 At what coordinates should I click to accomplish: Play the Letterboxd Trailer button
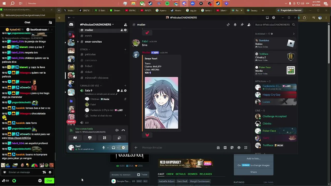point(142,175)
